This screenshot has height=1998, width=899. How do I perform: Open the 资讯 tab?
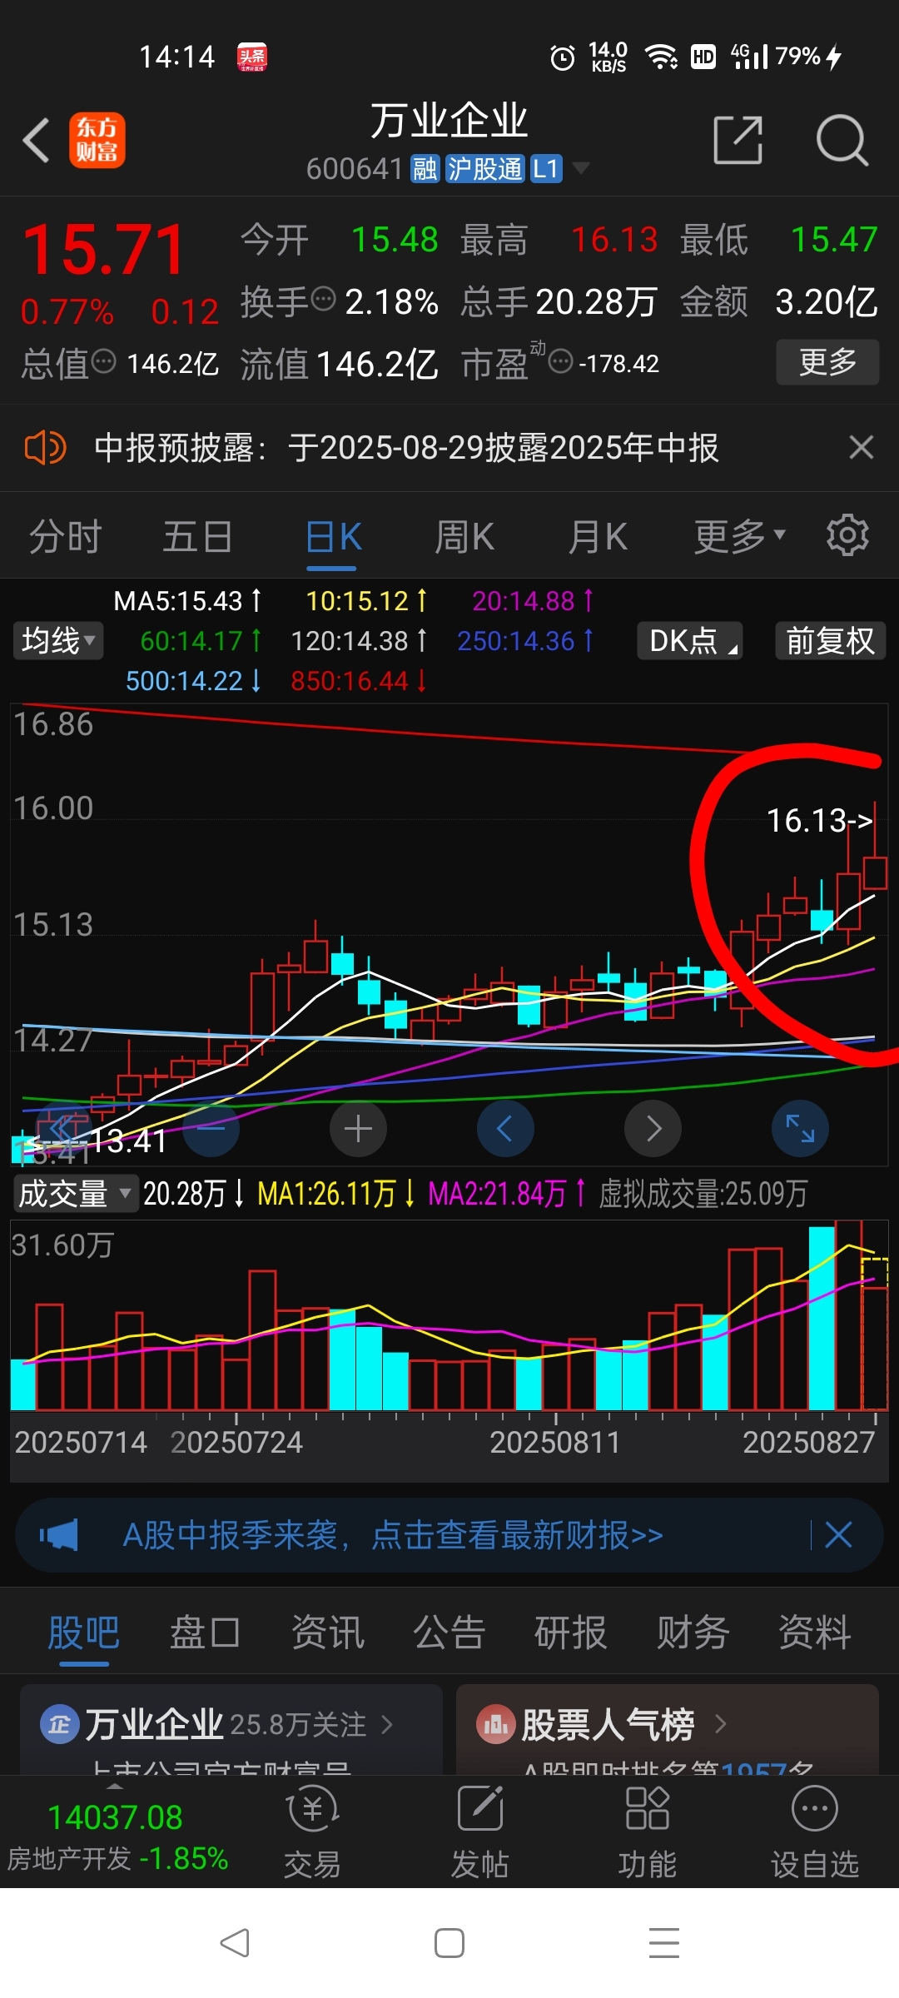pyautogui.click(x=327, y=1632)
